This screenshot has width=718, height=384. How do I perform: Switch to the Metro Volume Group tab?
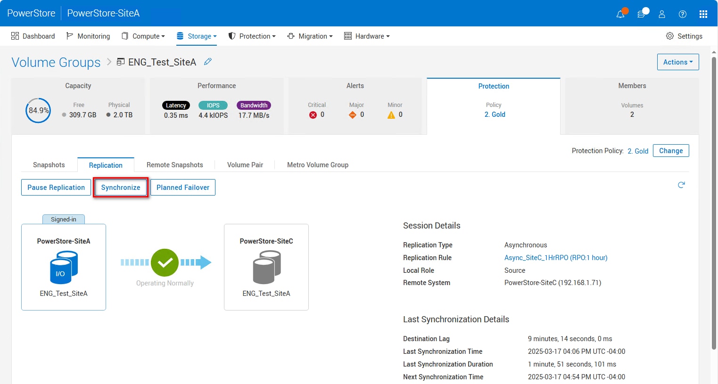318,165
